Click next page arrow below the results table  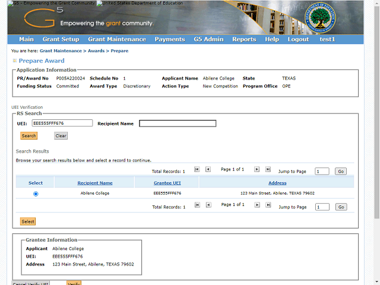click(x=257, y=205)
